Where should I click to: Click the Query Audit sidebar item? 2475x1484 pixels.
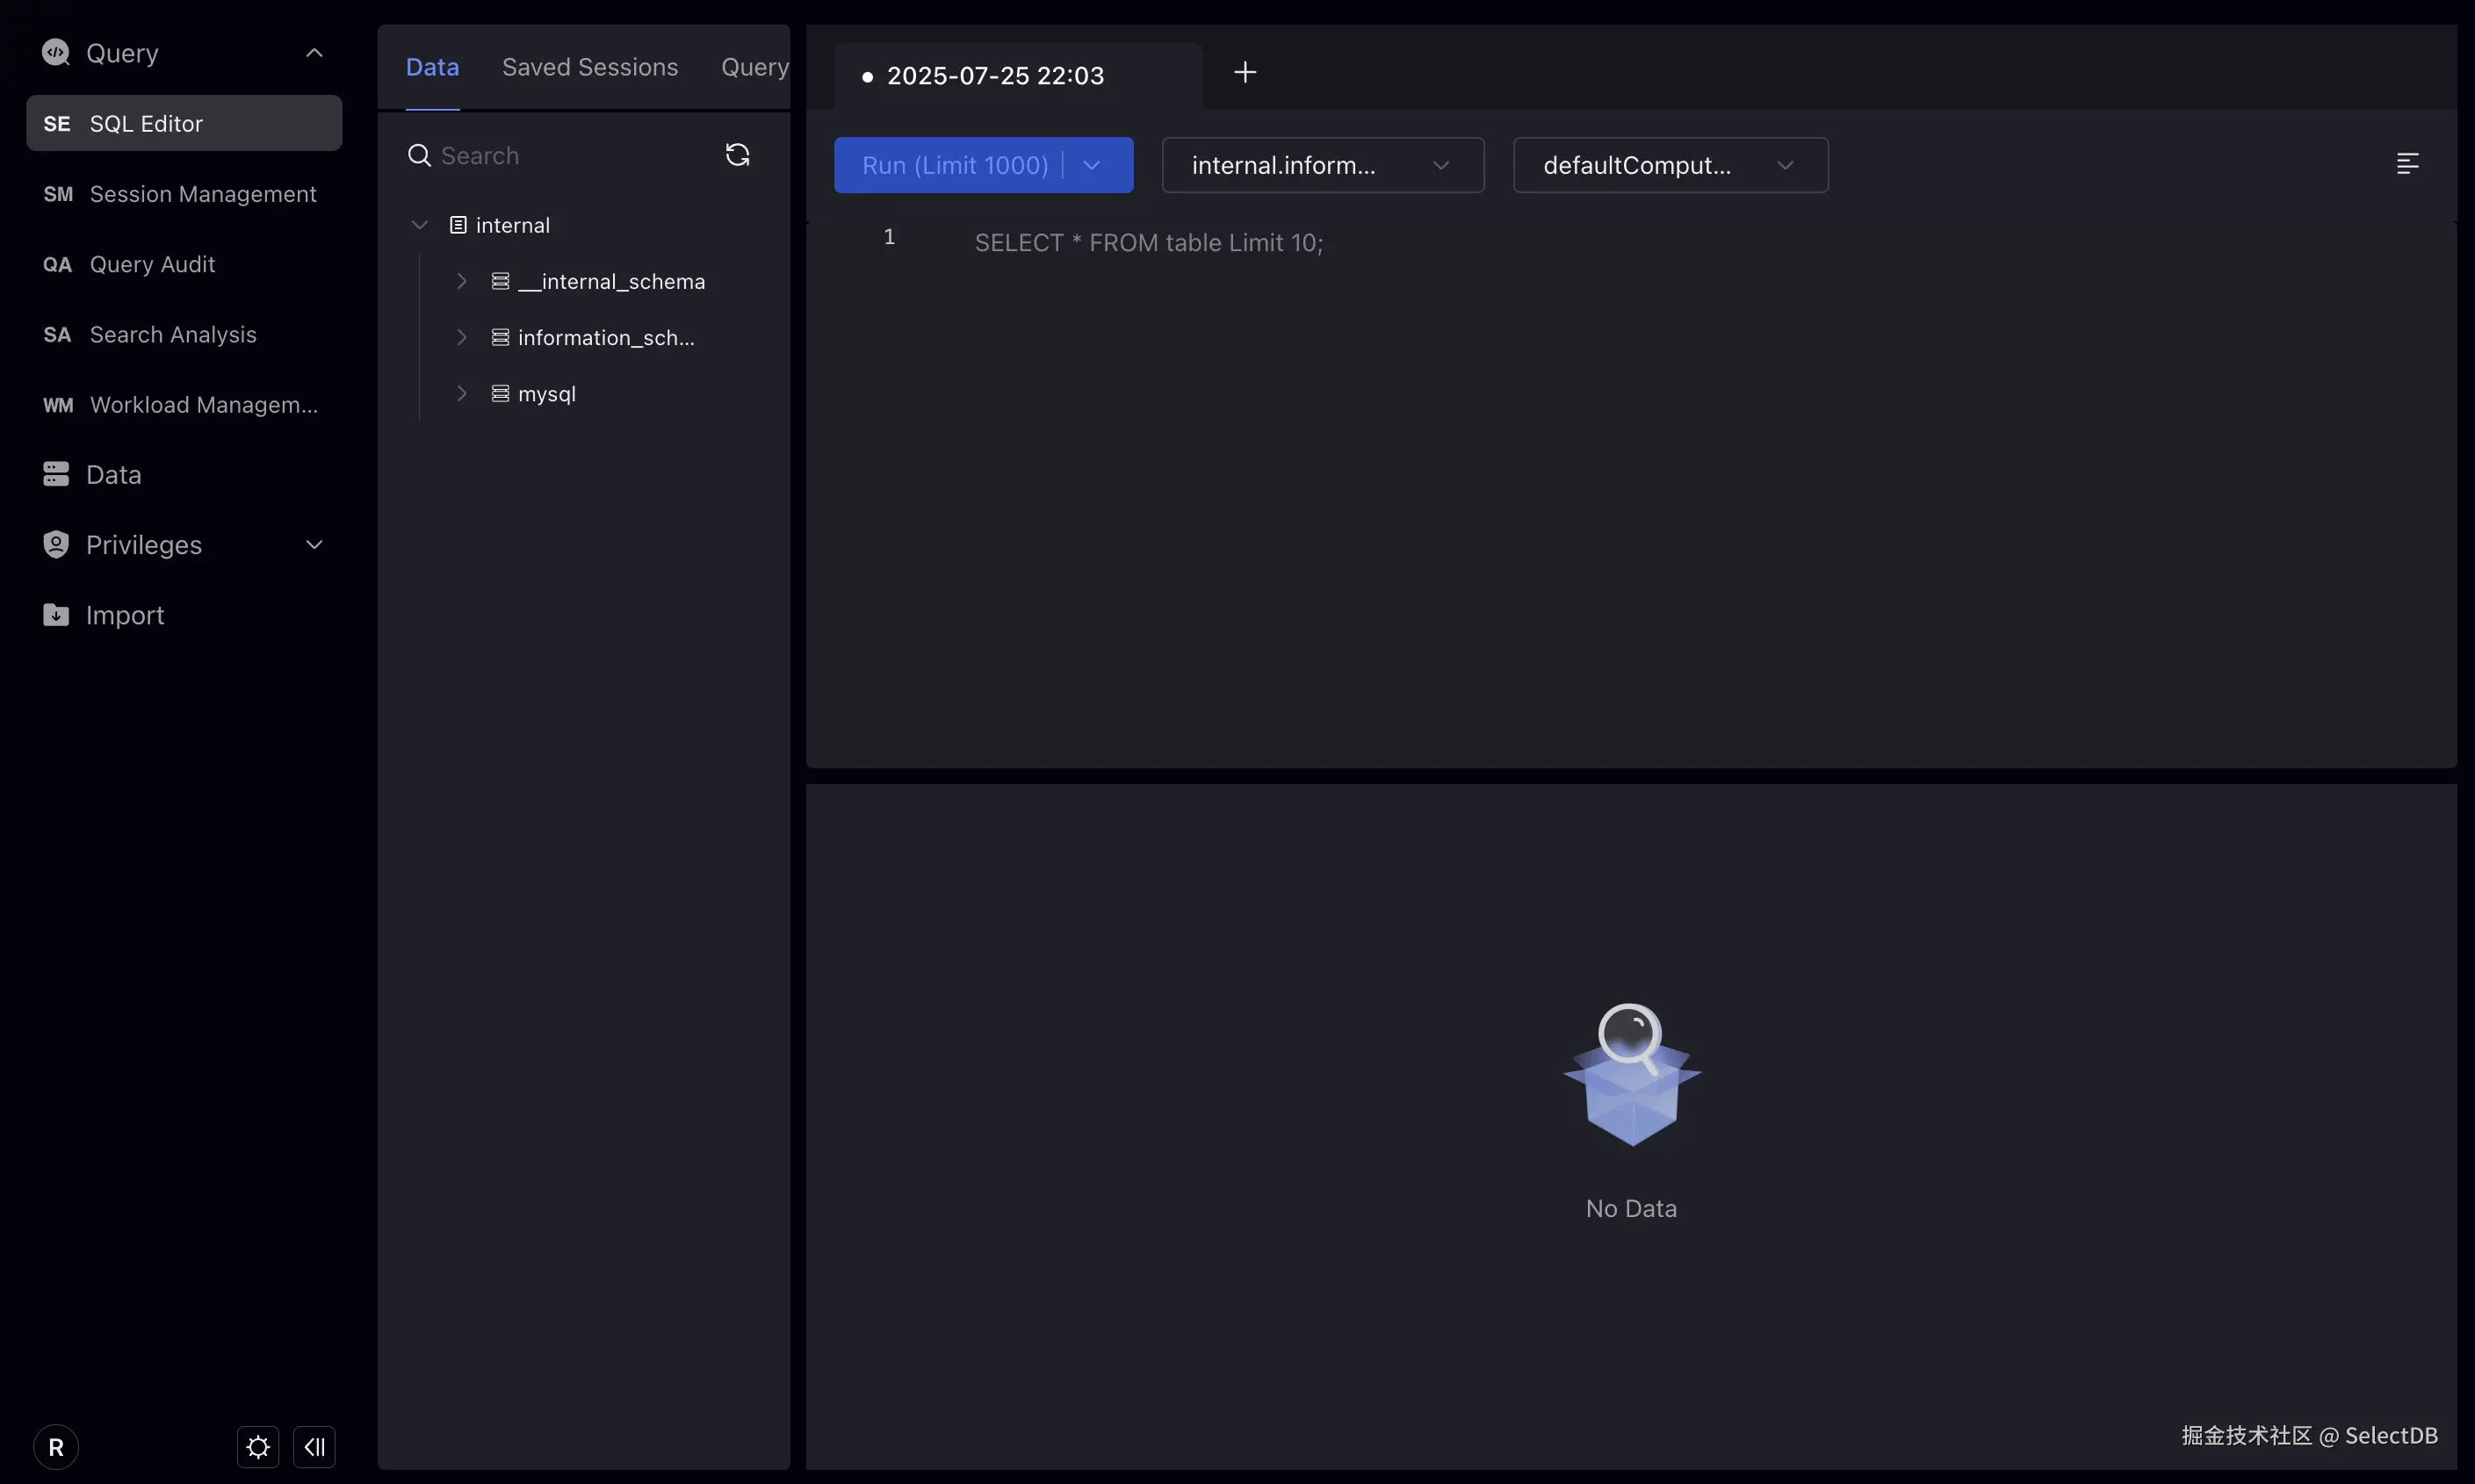click(x=152, y=264)
